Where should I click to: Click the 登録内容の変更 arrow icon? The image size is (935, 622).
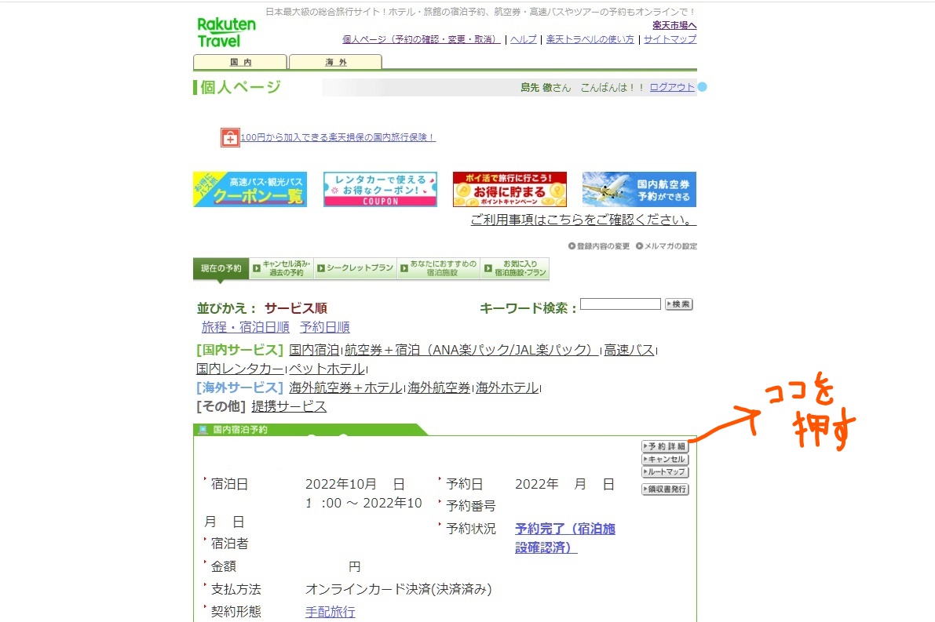[574, 246]
